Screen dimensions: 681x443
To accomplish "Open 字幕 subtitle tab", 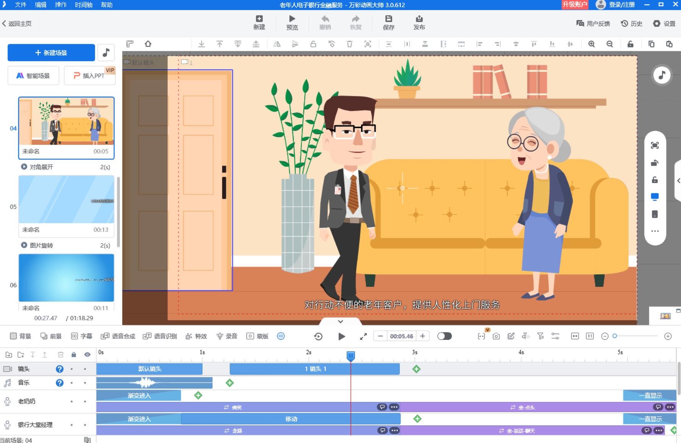I will [x=82, y=336].
